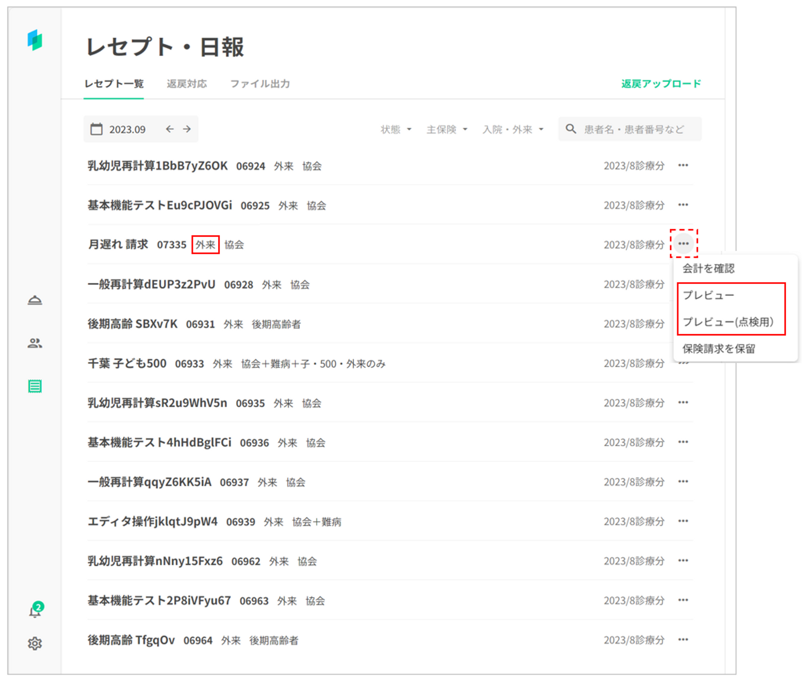Go to next month with right arrow

coord(187,129)
